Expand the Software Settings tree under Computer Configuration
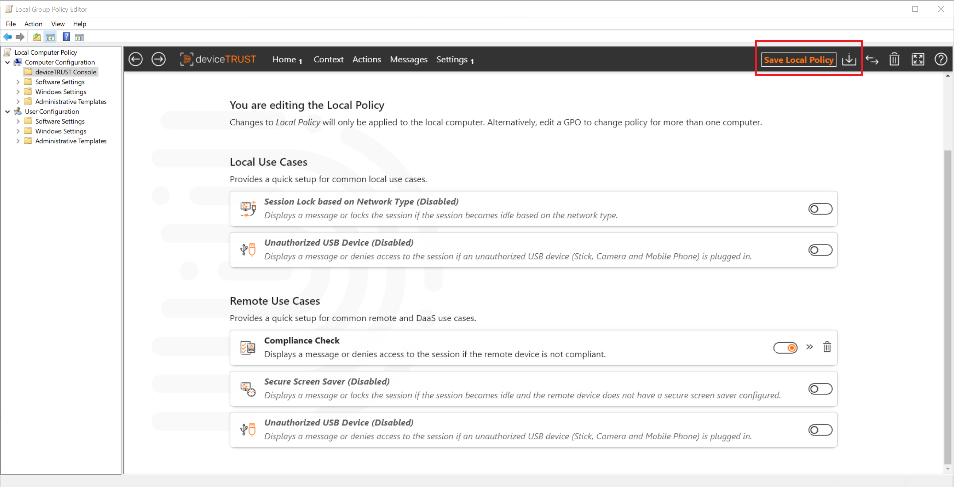The height and width of the screenshot is (487, 954). 18,82
